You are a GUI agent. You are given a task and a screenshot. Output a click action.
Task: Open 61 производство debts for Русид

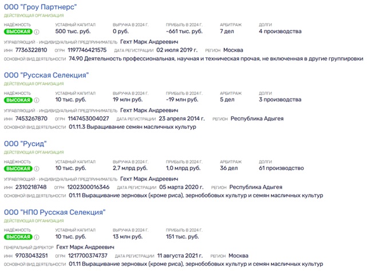281,168
